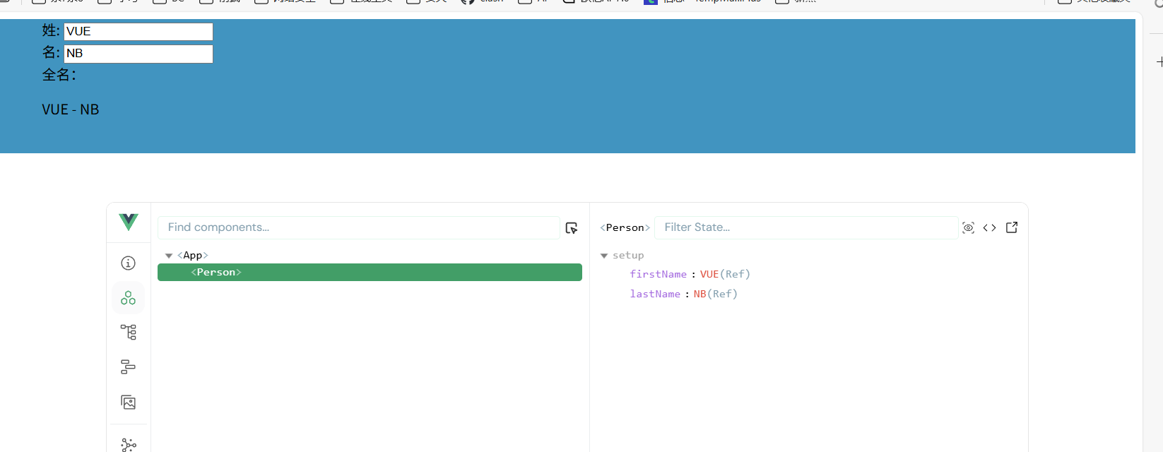Open component in editor icon
Screen dimensions: 1163x452
coord(1012,227)
